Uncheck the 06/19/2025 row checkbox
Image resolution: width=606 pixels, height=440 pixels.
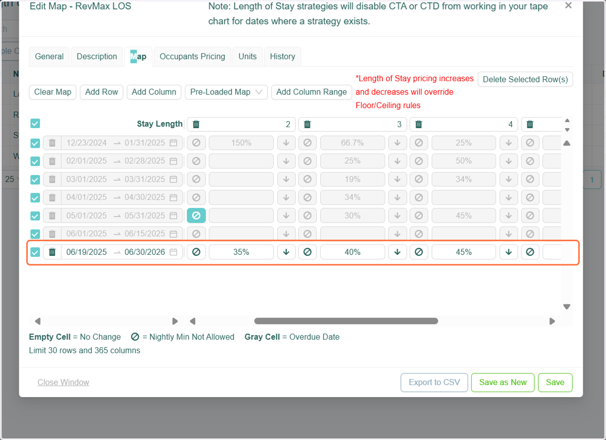[35, 252]
